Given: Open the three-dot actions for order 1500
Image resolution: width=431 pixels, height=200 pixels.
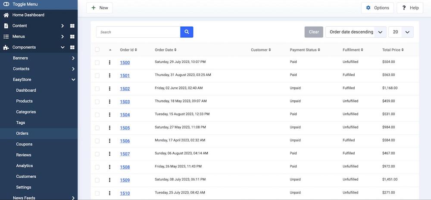Looking at the screenshot, I should (x=109, y=63).
